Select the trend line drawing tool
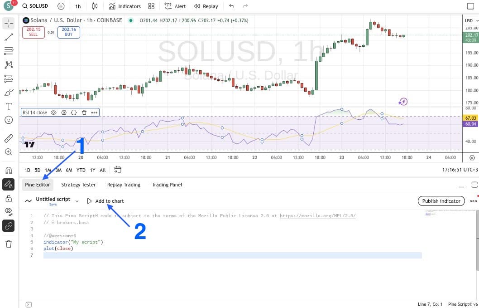479x308 pixels. [x=9, y=37]
